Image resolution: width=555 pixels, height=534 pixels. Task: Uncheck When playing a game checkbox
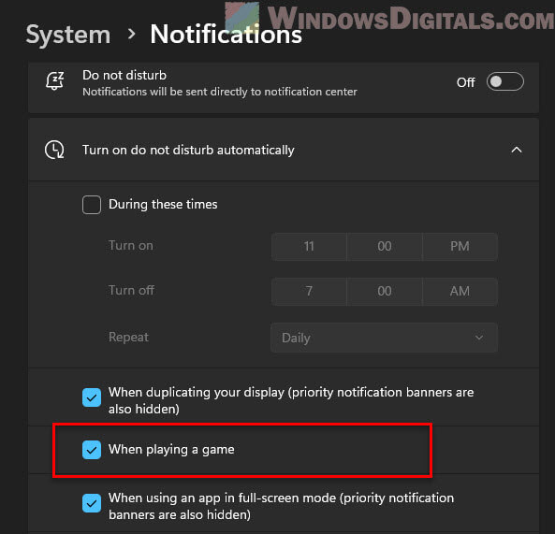coord(92,450)
